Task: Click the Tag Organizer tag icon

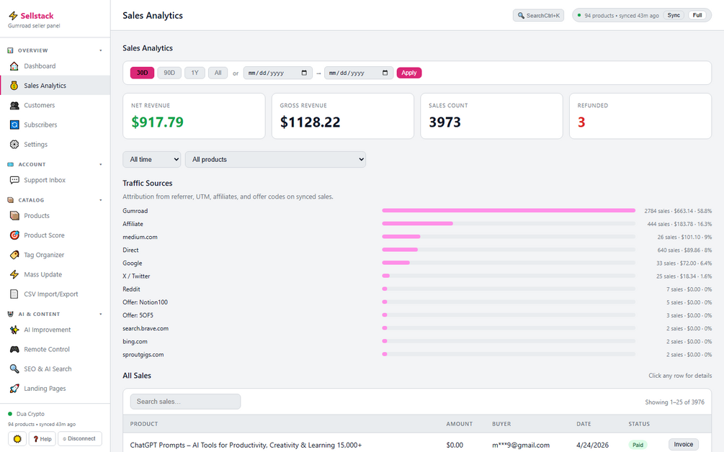Action: click(14, 255)
